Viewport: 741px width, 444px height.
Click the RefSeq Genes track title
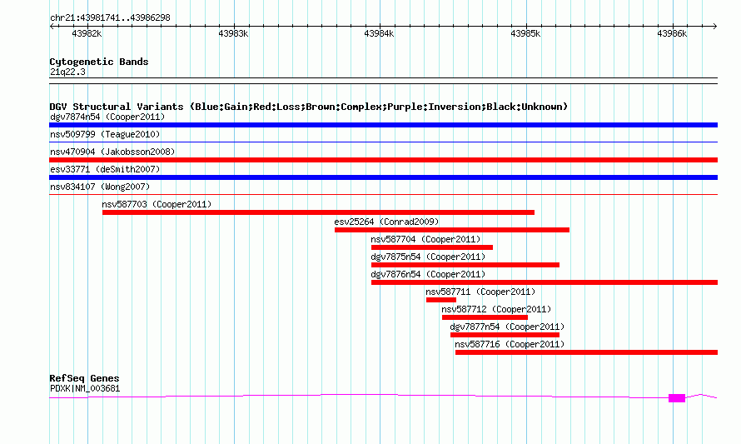coord(84,378)
